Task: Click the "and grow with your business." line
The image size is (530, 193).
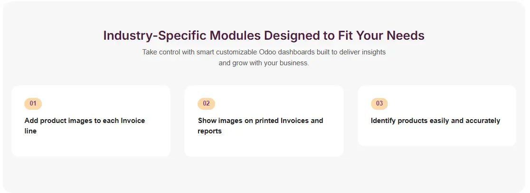Action: point(264,63)
